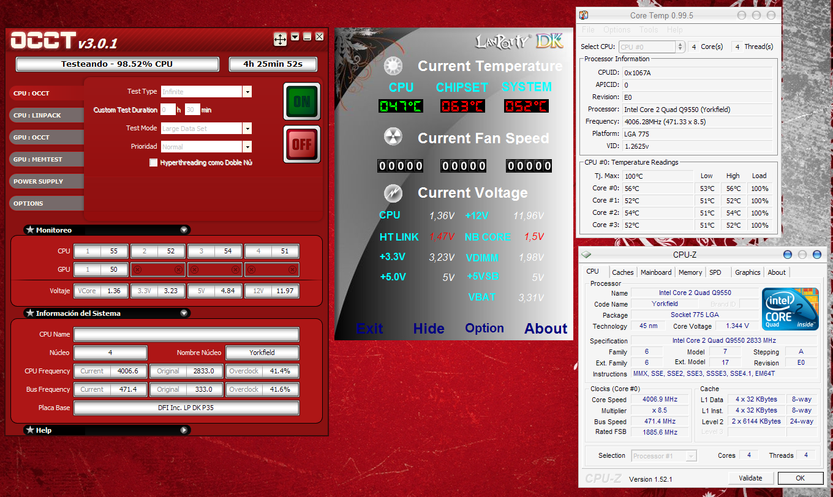This screenshot has height=497, width=833.
Task: Click About in the LanParty panel
Action: click(x=546, y=329)
